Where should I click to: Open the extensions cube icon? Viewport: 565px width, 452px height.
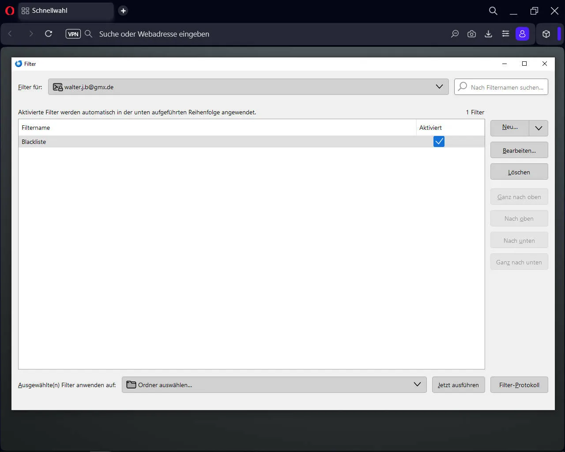546,34
